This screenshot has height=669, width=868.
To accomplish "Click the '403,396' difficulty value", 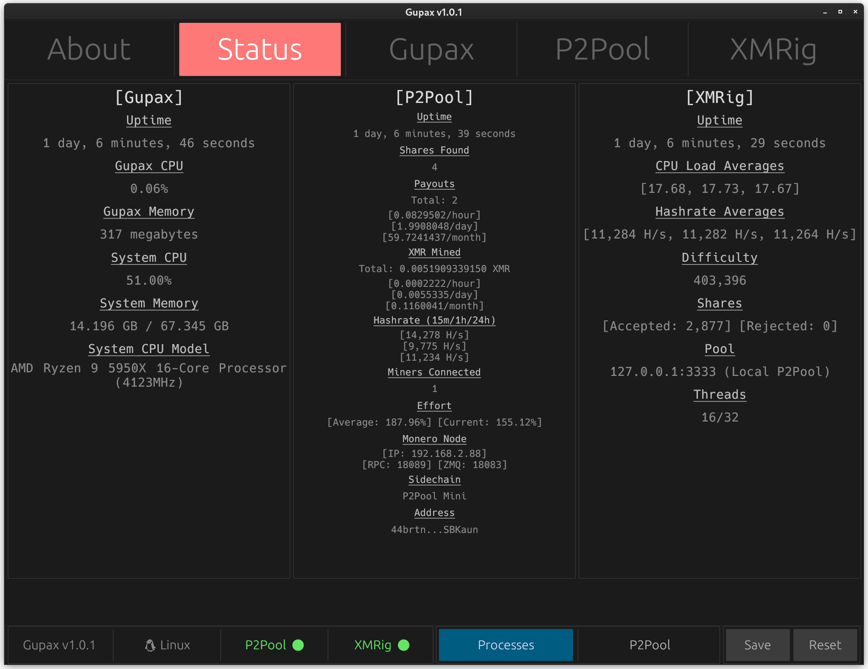I will pos(720,280).
